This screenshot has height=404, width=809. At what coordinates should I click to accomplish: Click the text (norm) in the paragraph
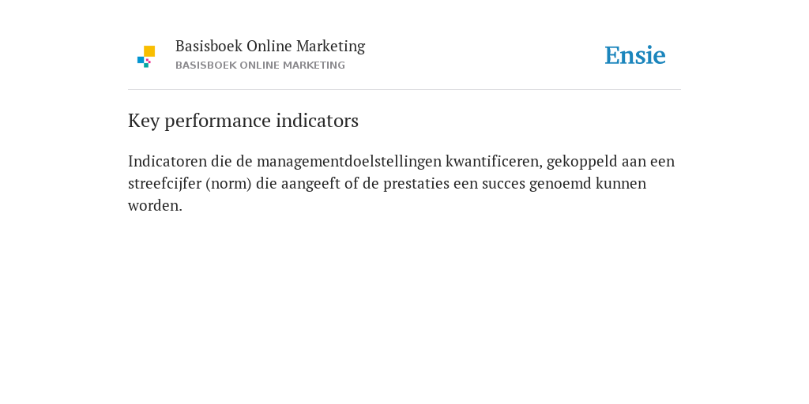tap(228, 184)
